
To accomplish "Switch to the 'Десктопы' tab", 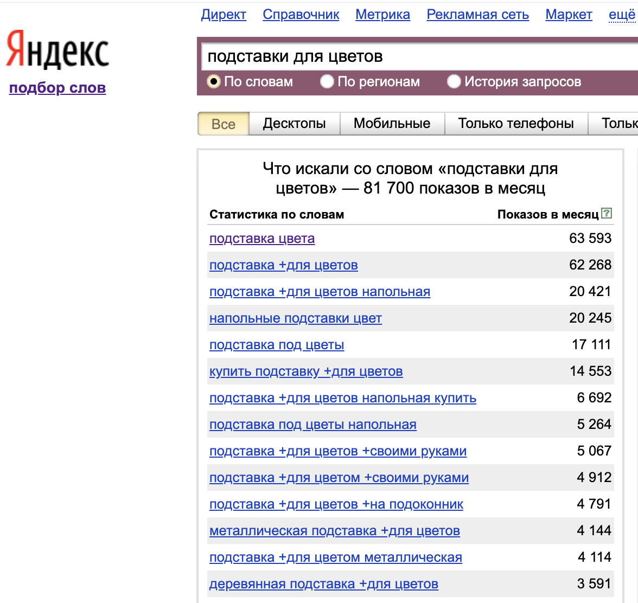I will click(x=294, y=124).
